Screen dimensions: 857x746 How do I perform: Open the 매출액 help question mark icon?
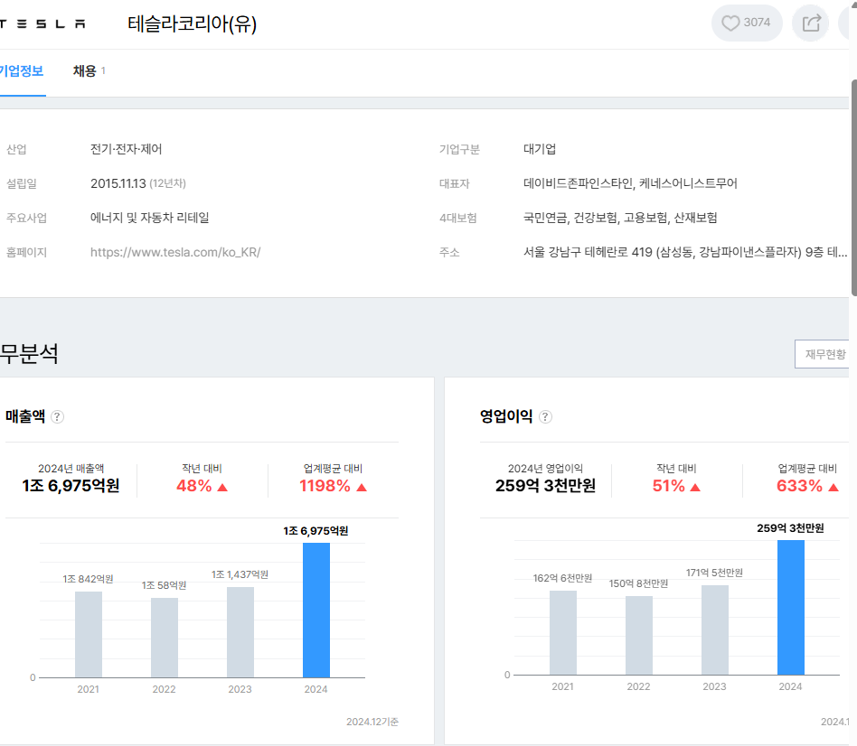(57, 416)
